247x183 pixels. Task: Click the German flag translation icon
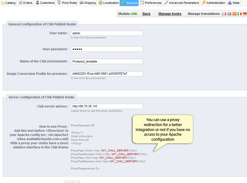point(245,14)
